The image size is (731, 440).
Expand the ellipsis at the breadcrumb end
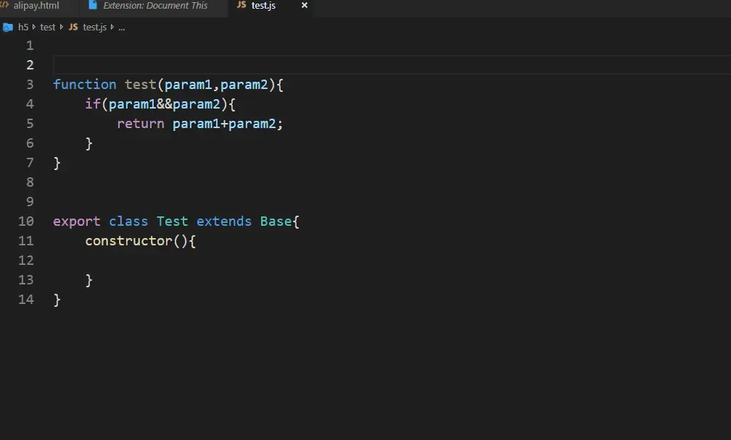coord(121,27)
